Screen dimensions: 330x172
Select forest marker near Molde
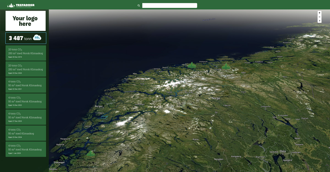point(191,65)
